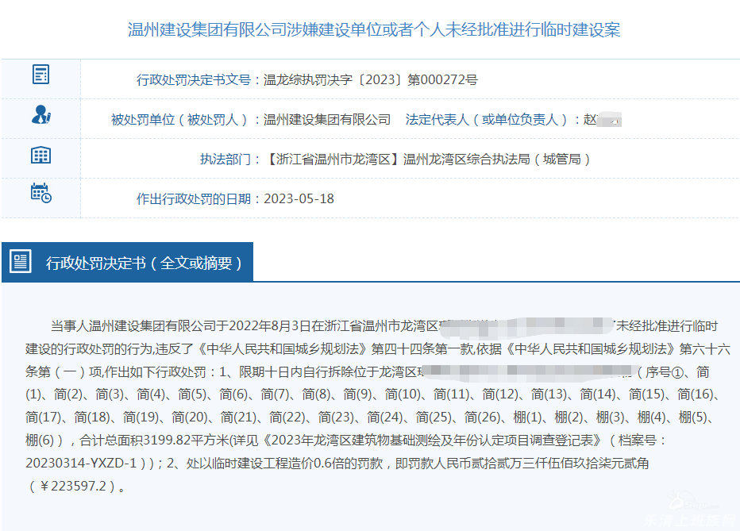This screenshot has height=531, width=740.
Task: Click the survey form title 《2023年龙湾区建筑物基础测绘及年份认定项目调查登记表》
Action: click(x=431, y=441)
